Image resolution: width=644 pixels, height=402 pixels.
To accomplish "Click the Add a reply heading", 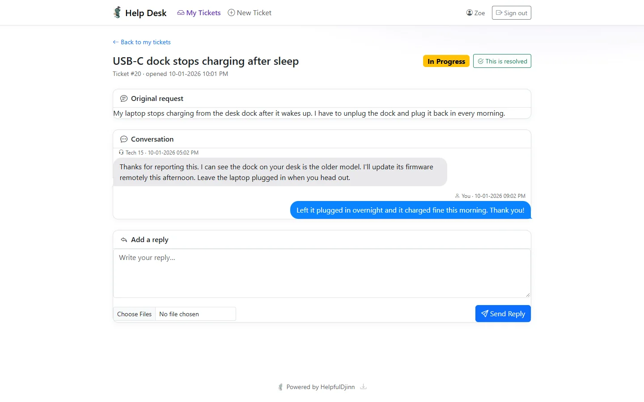I will [150, 240].
